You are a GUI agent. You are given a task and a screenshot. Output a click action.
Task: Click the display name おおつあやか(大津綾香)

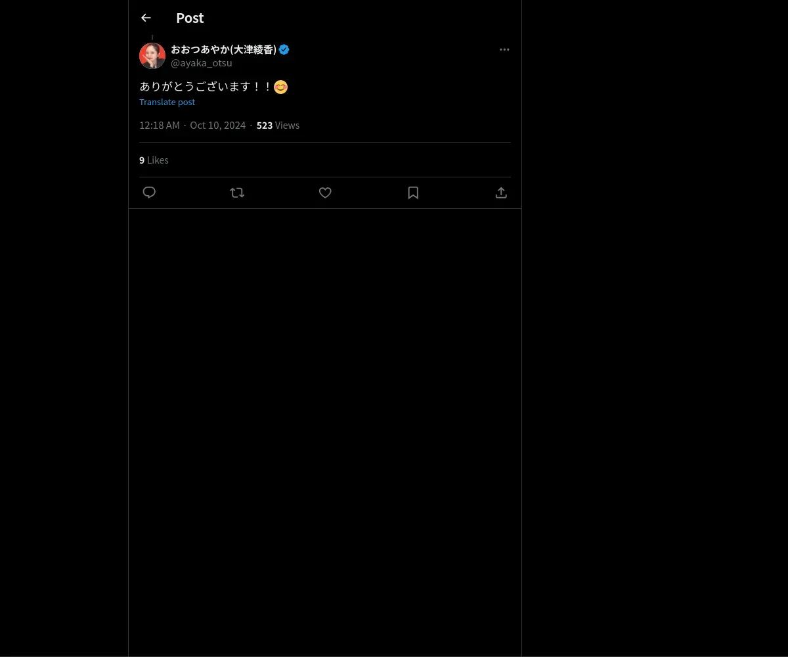click(x=223, y=49)
